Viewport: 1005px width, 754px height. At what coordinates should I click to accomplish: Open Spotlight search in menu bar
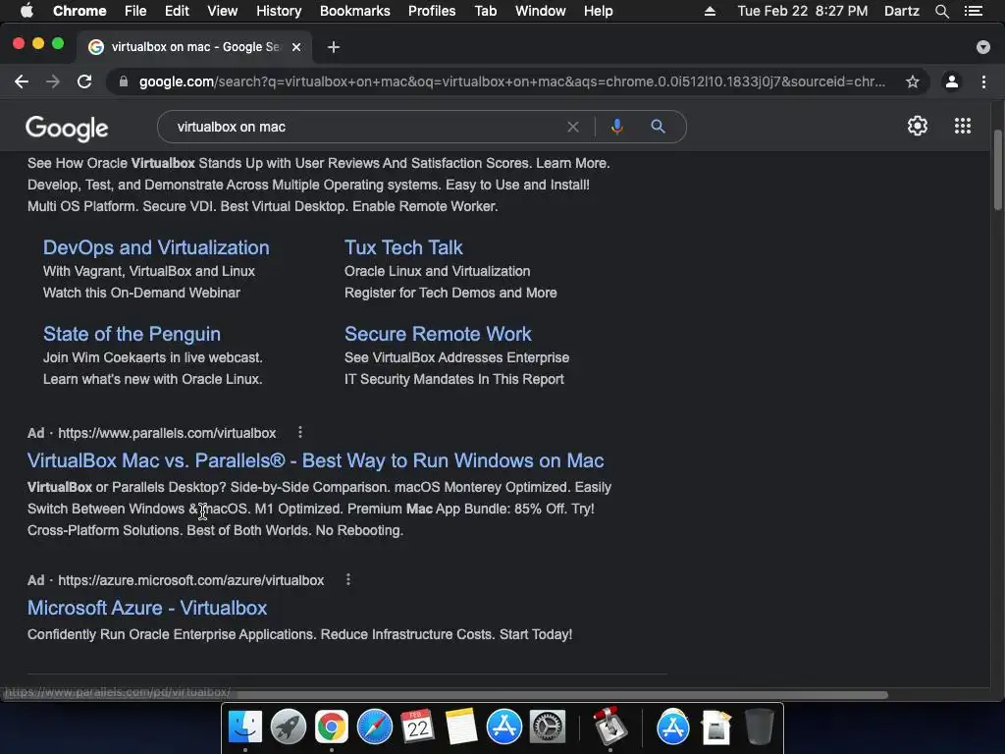coord(941,11)
